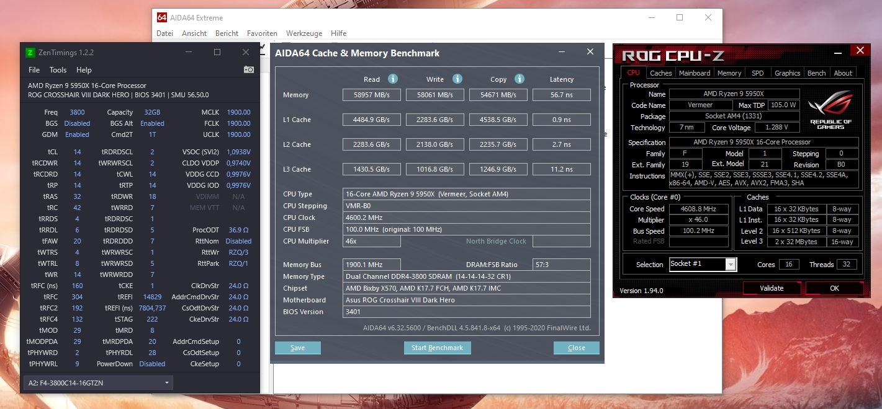
Task: Open the File menu in ZenTimings
Action: [34, 70]
